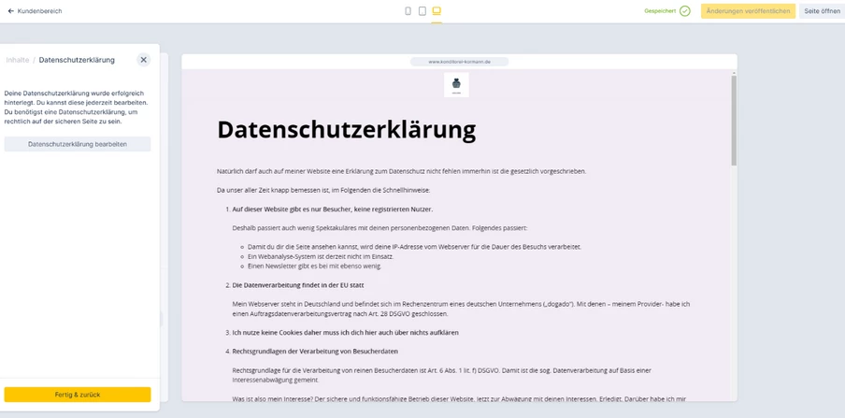Switch to mobile phone preview
Image resolution: width=845 pixels, height=418 pixels.
click(x=408, y=11)
